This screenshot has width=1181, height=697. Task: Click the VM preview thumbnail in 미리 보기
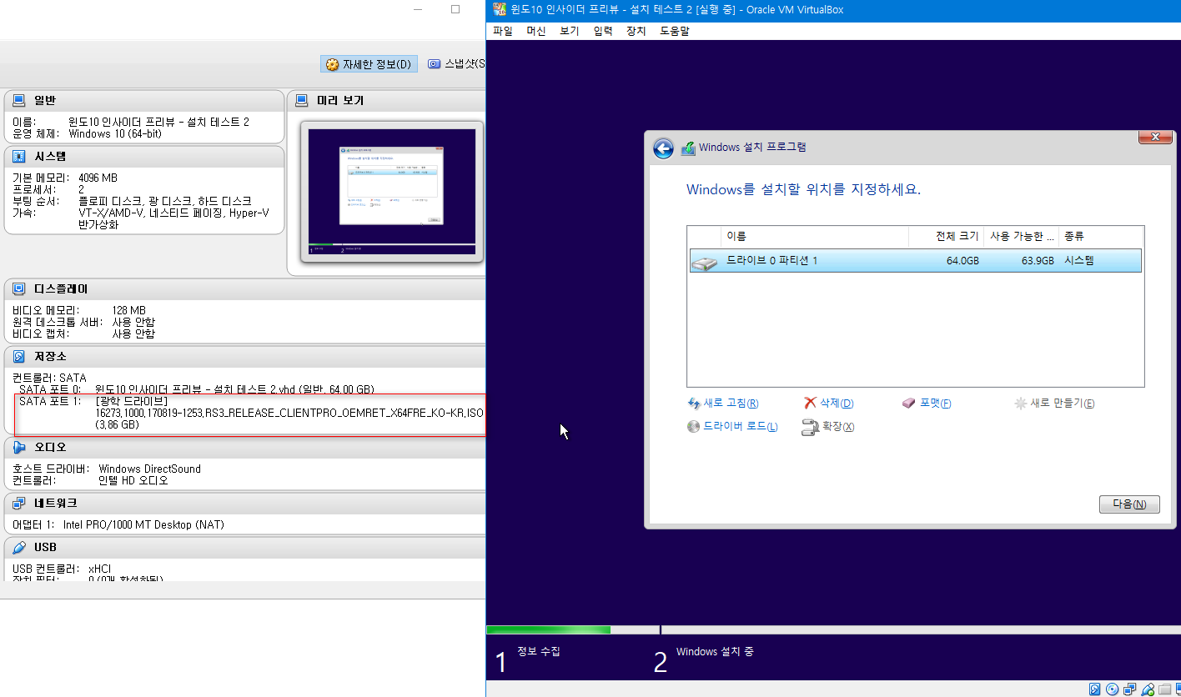click(392, 192)
